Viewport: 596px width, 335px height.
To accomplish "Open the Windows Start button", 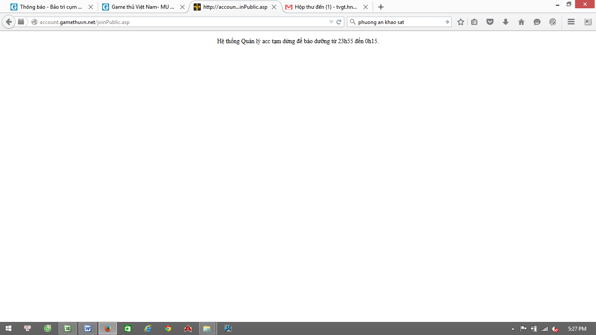I will click(x=8, y=328).
